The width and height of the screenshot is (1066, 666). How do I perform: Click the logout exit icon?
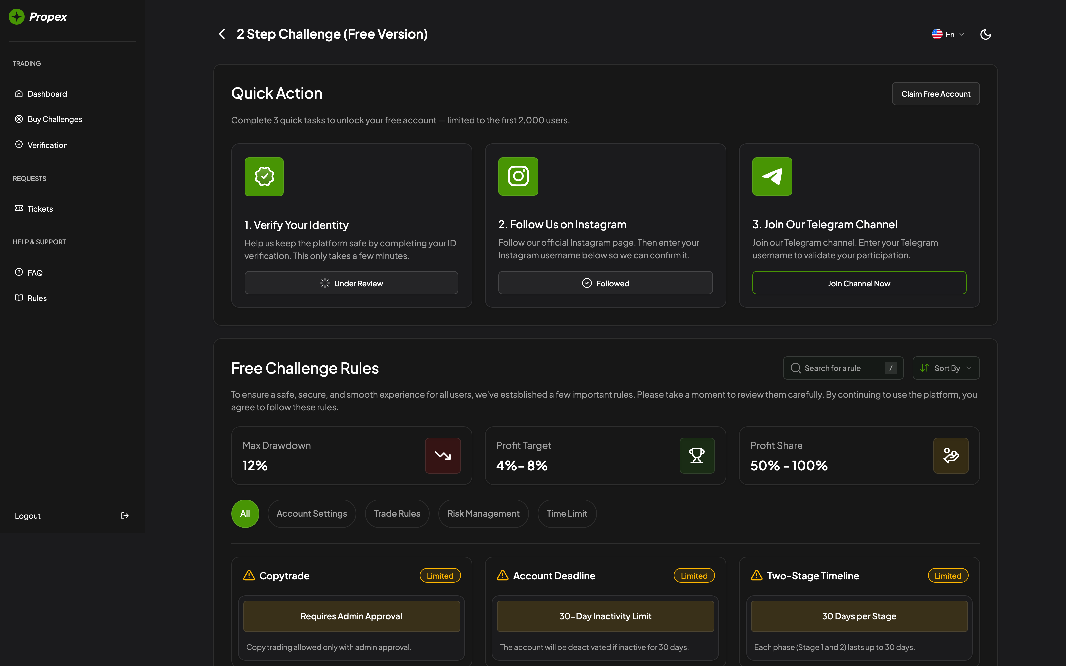click(125, 516)
